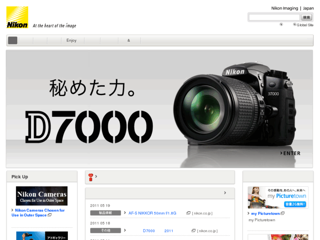Click external icon after my Picturetown link
This screenshot has height=240, width=320.
283,213
